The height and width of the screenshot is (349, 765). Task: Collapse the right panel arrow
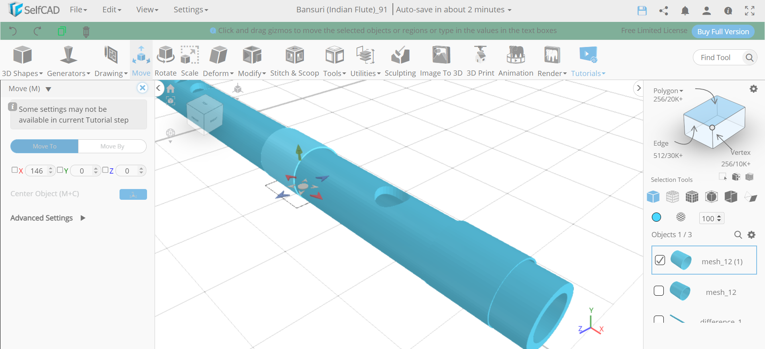638,88
